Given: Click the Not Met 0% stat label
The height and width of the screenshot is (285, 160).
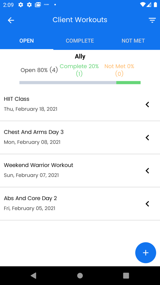Looking at the screenshot, I should [119, 70].
